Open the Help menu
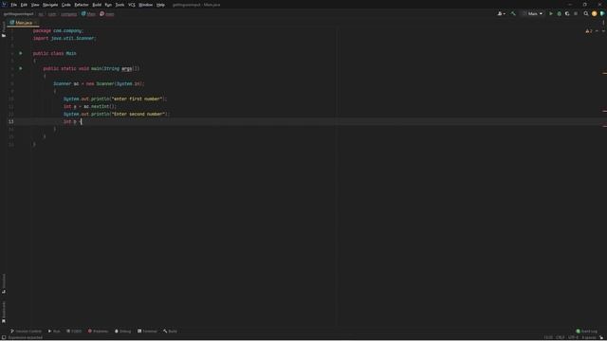The image size is (607, 341). tap(160, 5)
